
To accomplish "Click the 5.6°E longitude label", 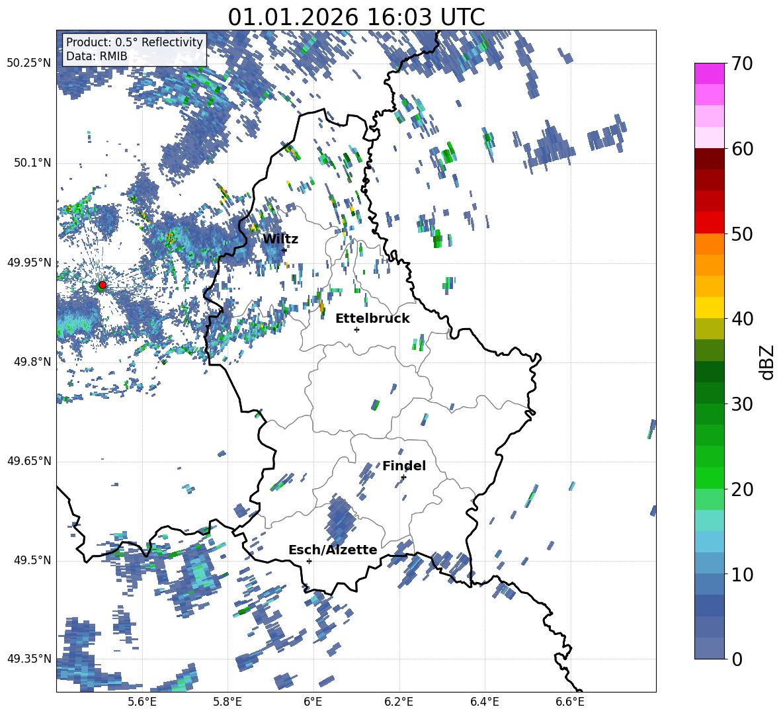I will [x=142, y=702].
